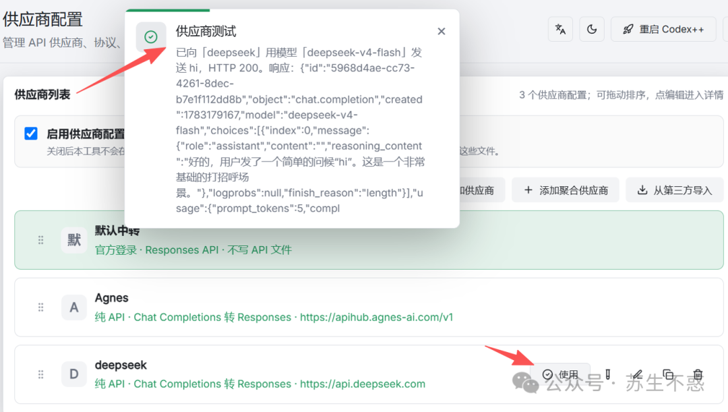The width and height of the screenshot is (728, 412).
Task: Click the drag handle of 默认中转 row
Action: [x=41, y=240]
